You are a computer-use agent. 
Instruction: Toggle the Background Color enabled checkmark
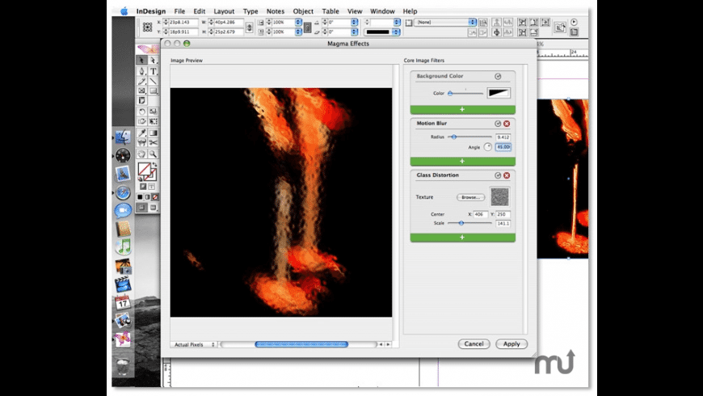click(498, 77)
